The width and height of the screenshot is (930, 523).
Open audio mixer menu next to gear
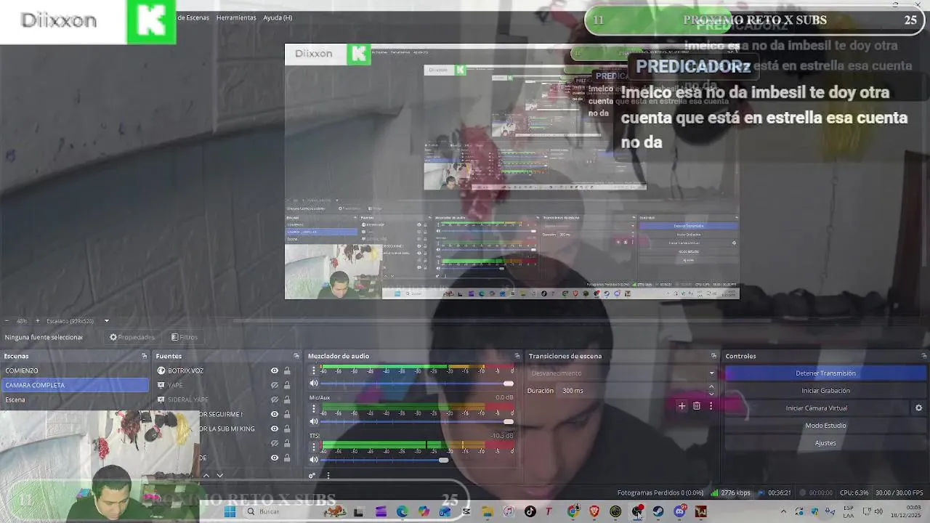point(328,476)
